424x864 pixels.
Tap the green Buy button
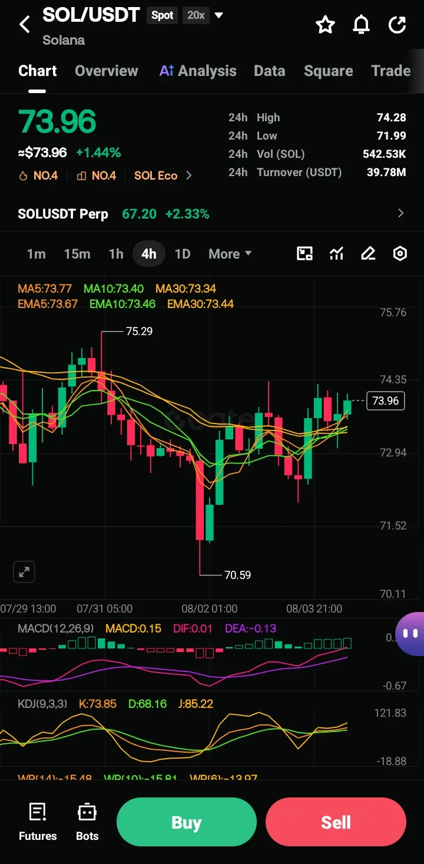[187, 822]
